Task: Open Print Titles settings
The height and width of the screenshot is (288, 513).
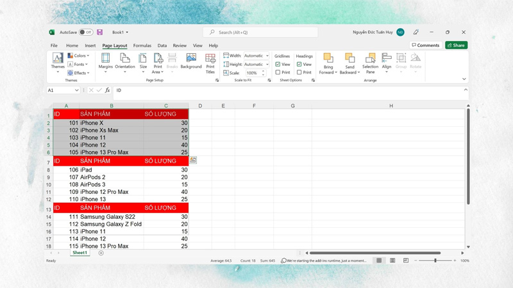Action: (x=210, y=63)
